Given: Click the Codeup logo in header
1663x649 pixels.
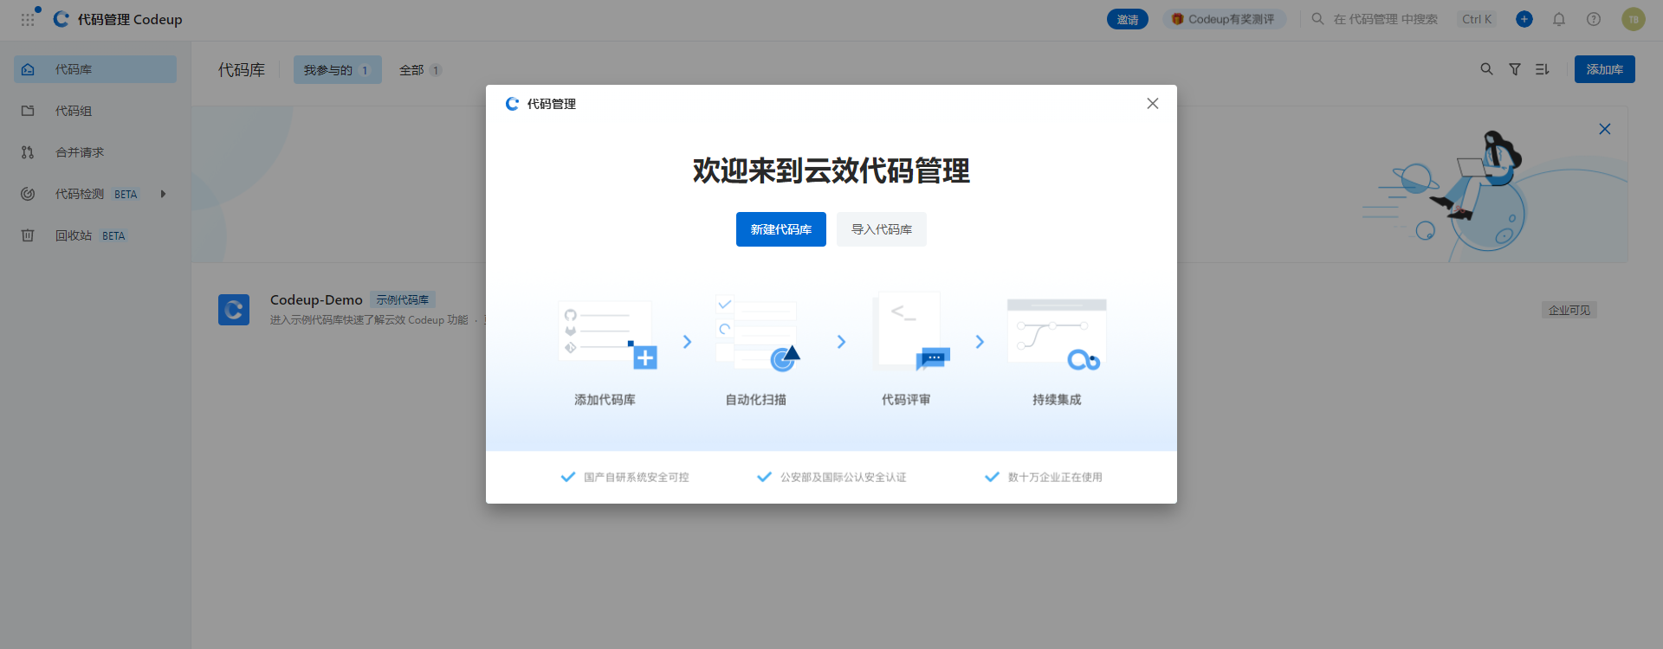Looking at the screenshot, I should point(61,19).
